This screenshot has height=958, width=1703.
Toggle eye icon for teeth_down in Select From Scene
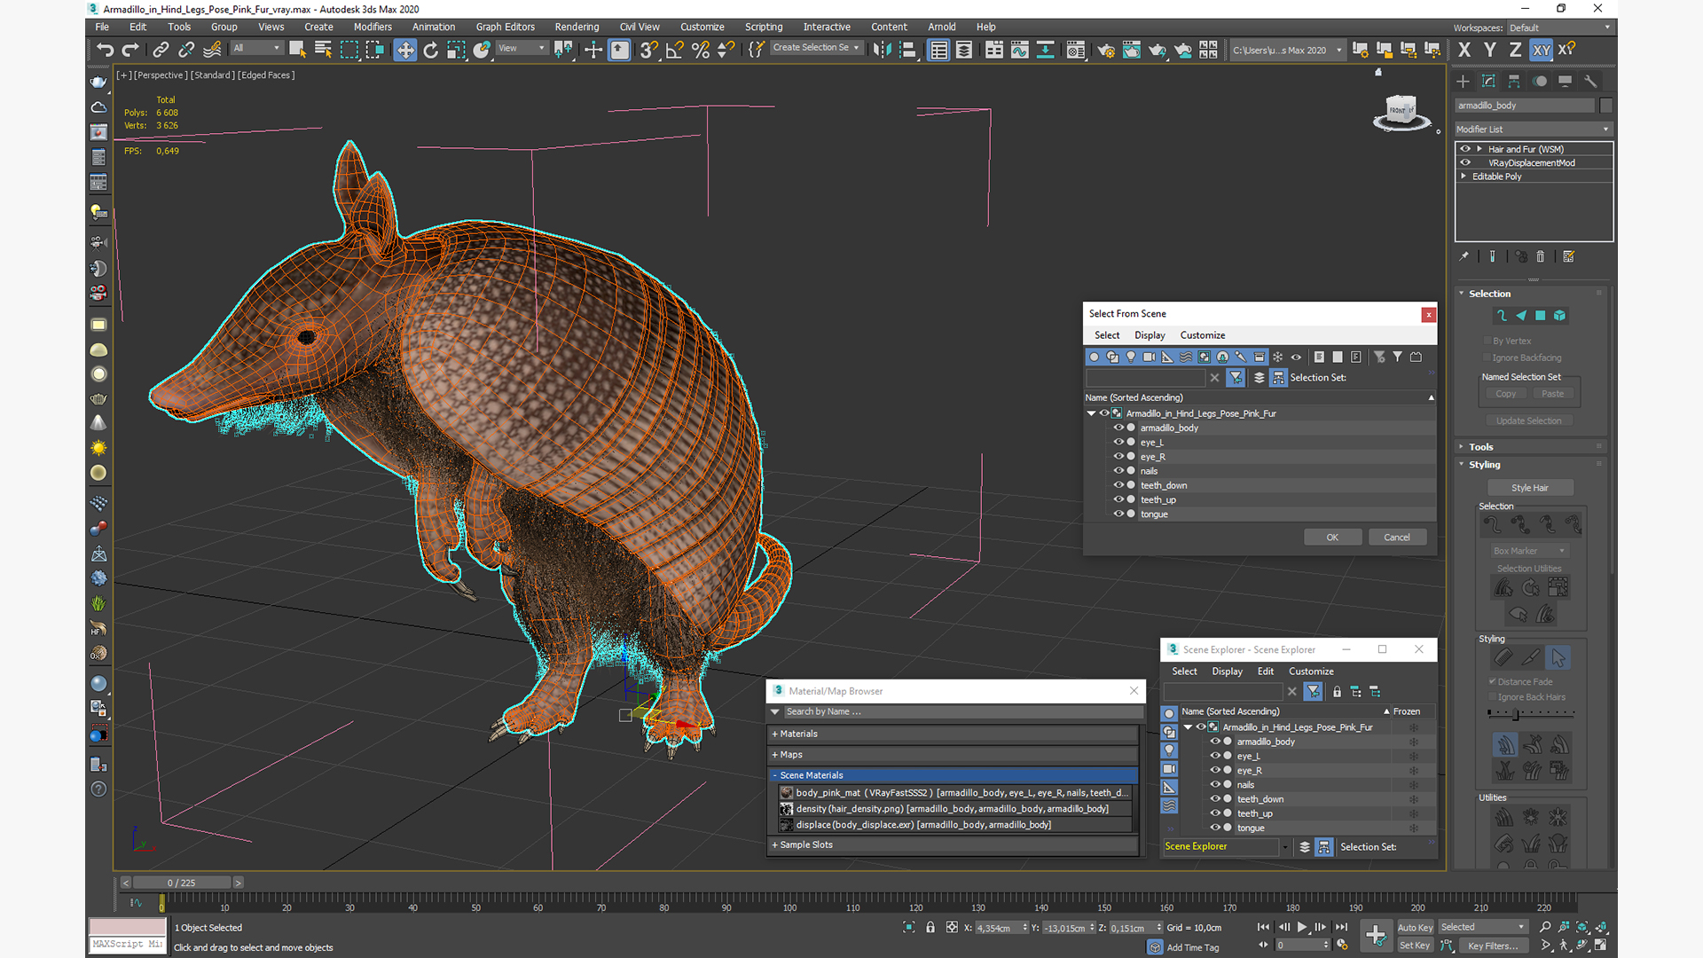[1118, 485]
